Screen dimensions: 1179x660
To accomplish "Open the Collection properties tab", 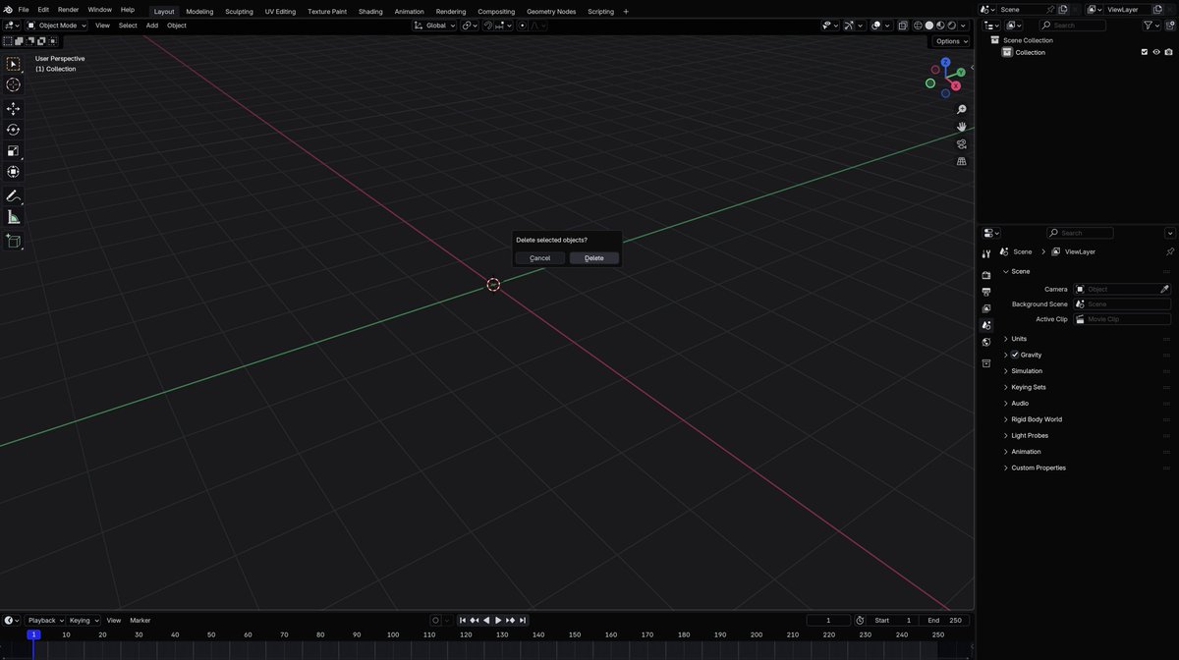I will coord(986,363).
